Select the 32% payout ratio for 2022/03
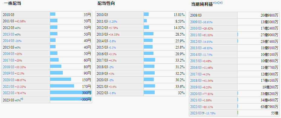The width and height of the screenshot is (281, 118). coord(181,93)
